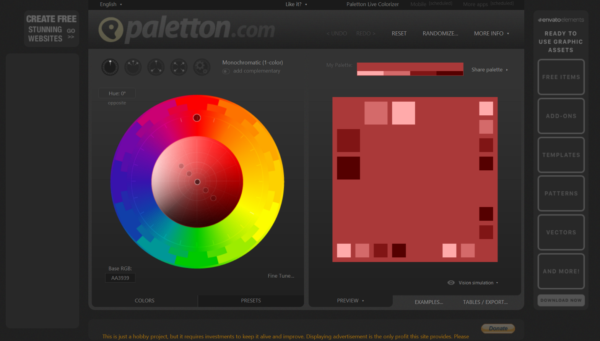Click CREATE FREE STUNNING WEBSITES ad
Screen dimensions: 600x341
click(x=52, y=29)
